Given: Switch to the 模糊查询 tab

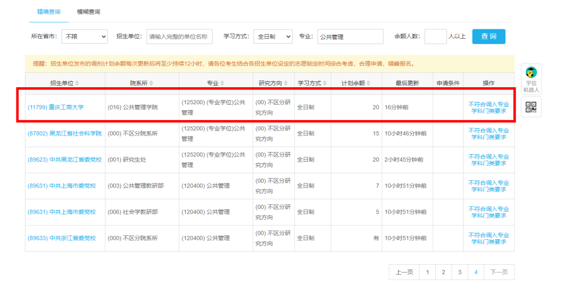Looking at the screenshot, I should (x=88, y=12).
